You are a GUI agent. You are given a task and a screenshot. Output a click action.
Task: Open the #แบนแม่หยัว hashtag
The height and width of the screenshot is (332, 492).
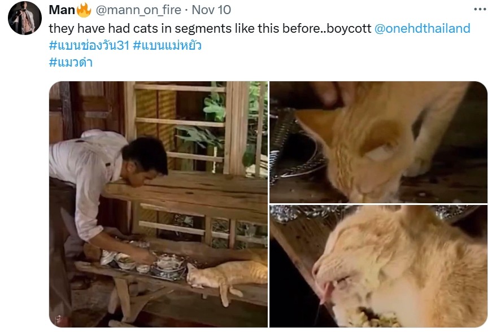pos(167,46)
